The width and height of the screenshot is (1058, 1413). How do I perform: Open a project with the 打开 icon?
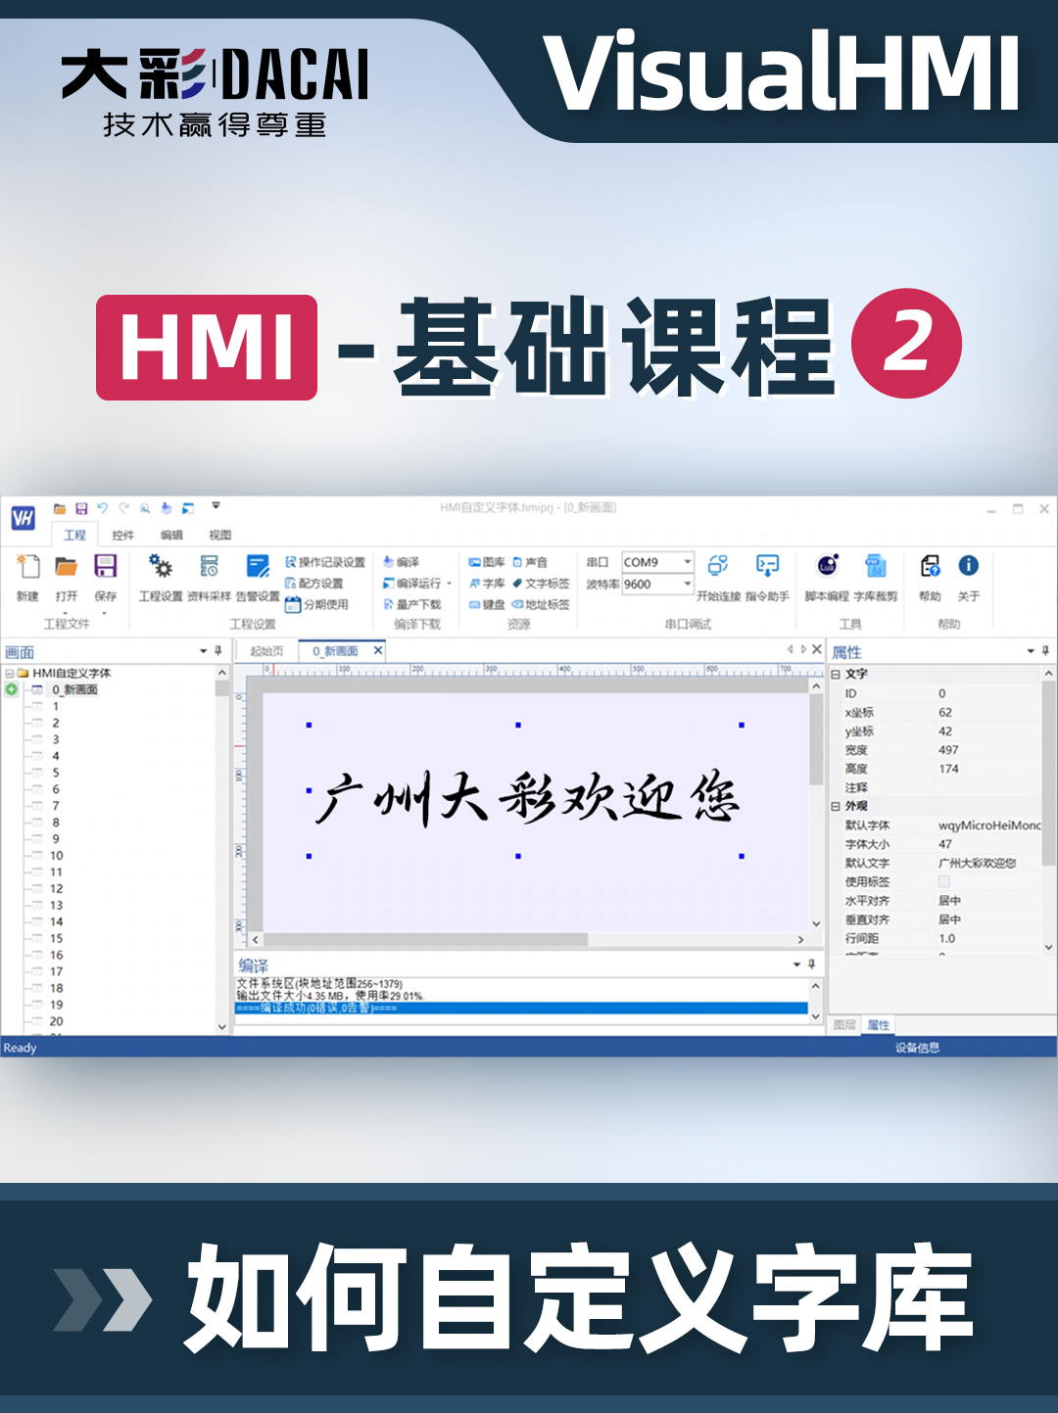click(66, 567)
